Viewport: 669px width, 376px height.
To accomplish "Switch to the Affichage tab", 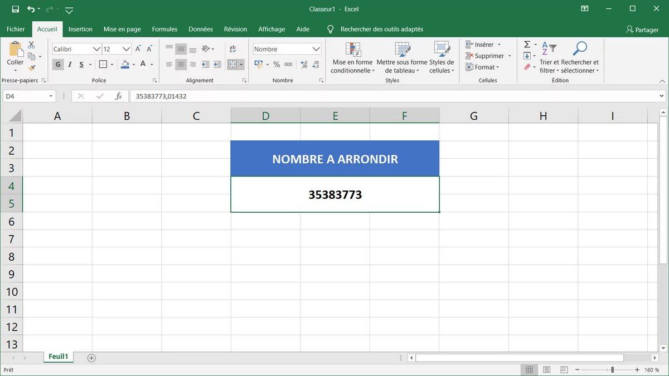I will (272, 29).
